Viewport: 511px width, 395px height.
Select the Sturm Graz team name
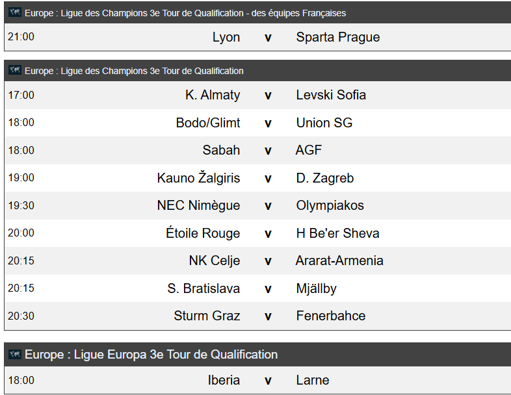point(207,316)
